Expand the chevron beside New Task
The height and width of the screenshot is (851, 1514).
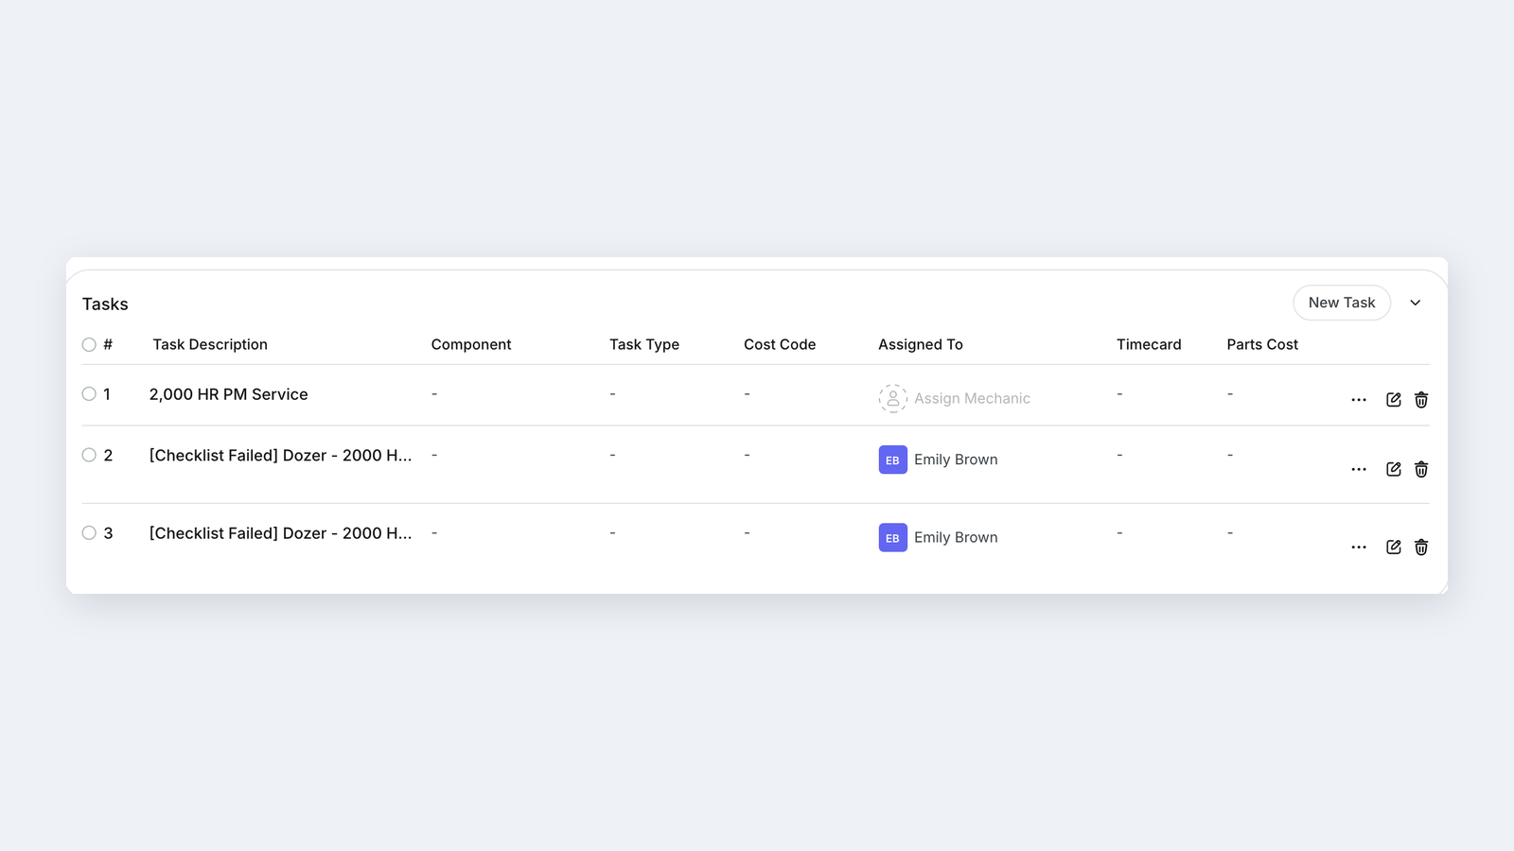1416,303
